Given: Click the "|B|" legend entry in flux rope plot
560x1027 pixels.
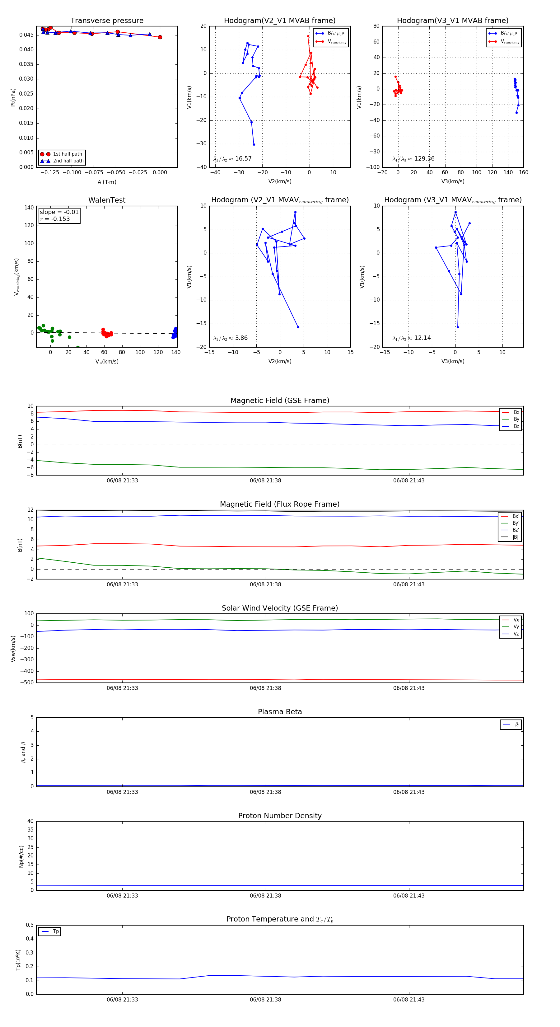Looking at the screenshot, I should click(510, 537).
